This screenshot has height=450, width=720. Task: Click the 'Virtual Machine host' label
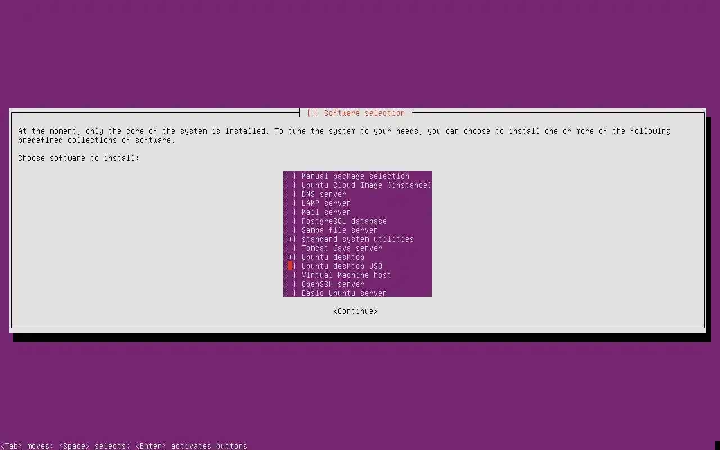(x=346, y=275)
